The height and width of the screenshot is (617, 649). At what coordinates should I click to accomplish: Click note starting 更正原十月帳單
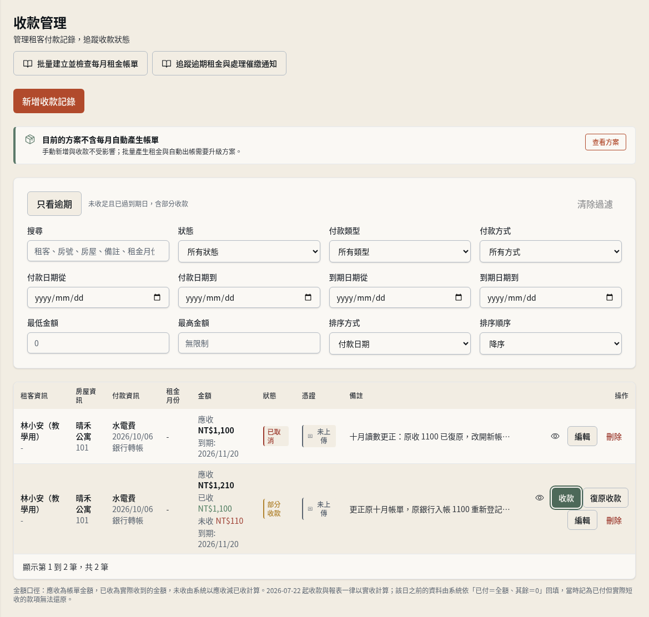coord(430,509)
